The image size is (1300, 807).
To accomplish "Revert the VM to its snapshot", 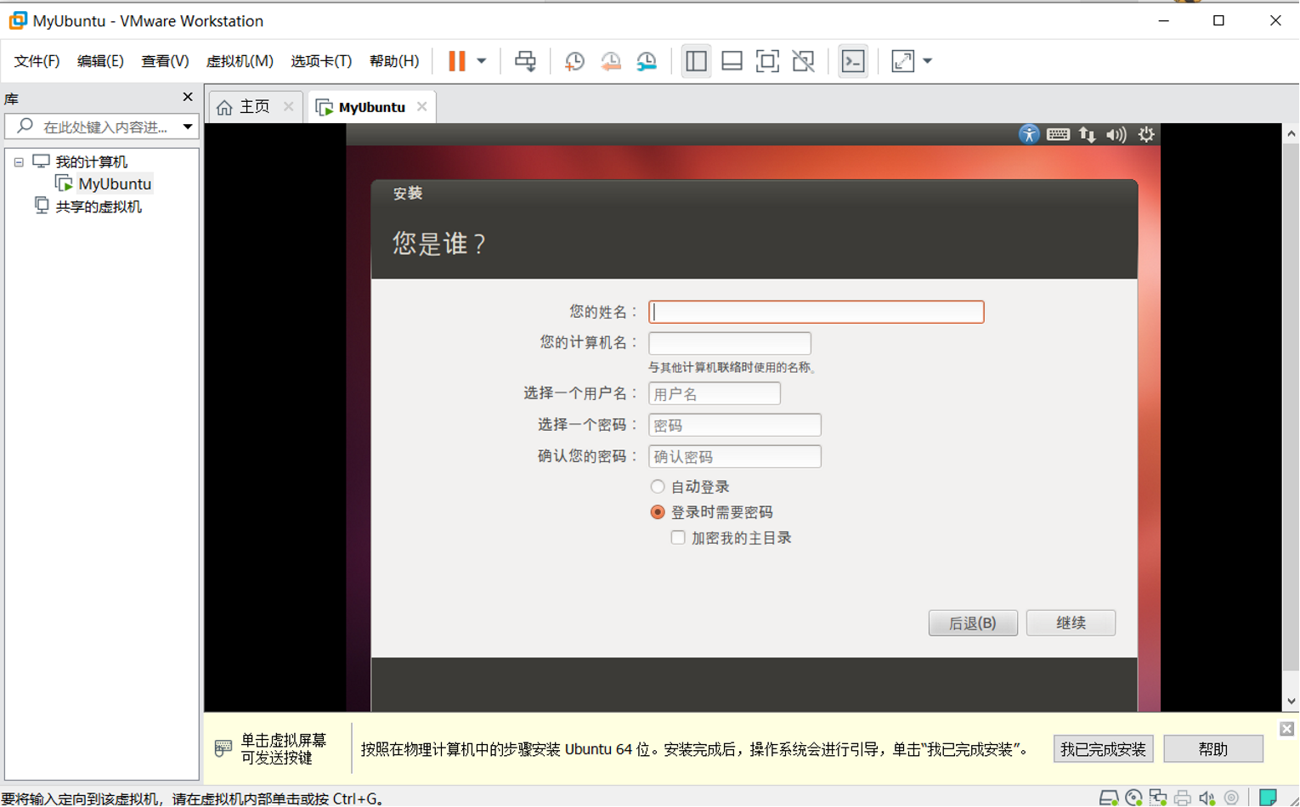I will pyautogui.click(x=611, y=60).
